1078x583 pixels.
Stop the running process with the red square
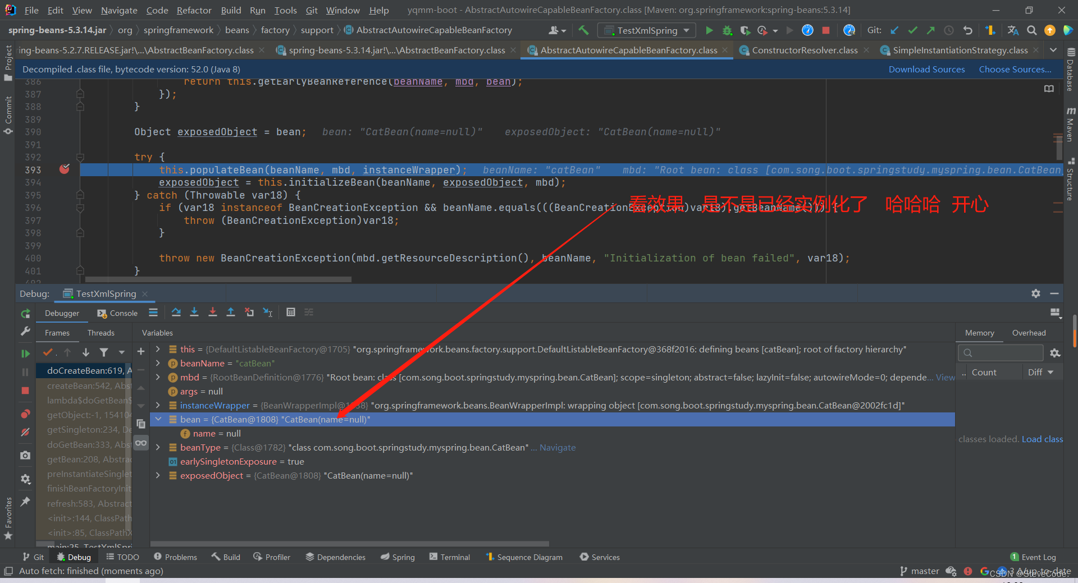pyautogui.click(x=826, y=30)
